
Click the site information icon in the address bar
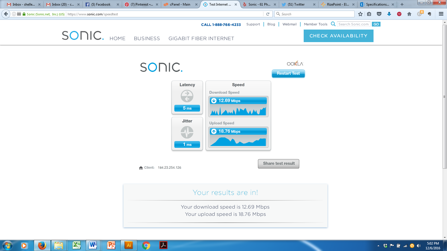click(x=14, y=14)
